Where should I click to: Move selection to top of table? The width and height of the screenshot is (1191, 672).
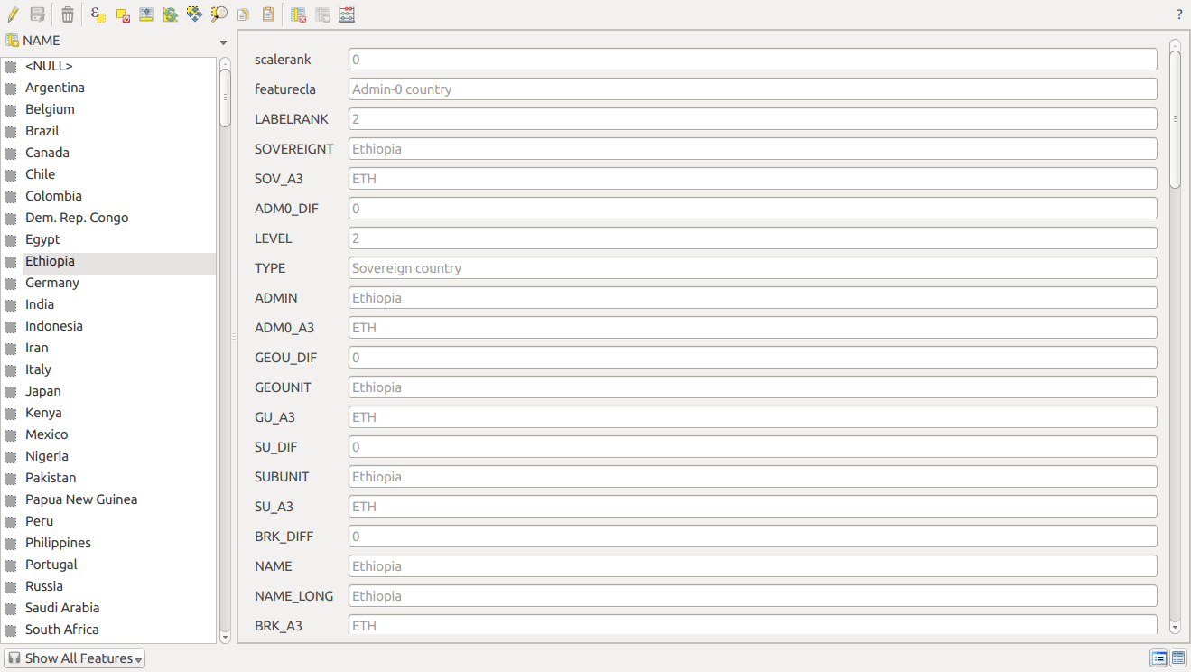[x=146, y=14]
